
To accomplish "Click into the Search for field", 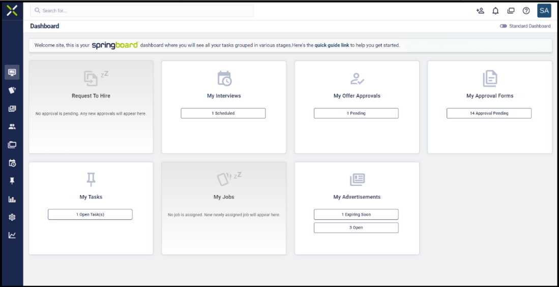I will coord(142,11).
